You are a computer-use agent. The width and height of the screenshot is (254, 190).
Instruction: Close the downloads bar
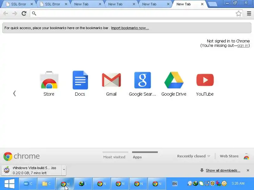(248, 170)
